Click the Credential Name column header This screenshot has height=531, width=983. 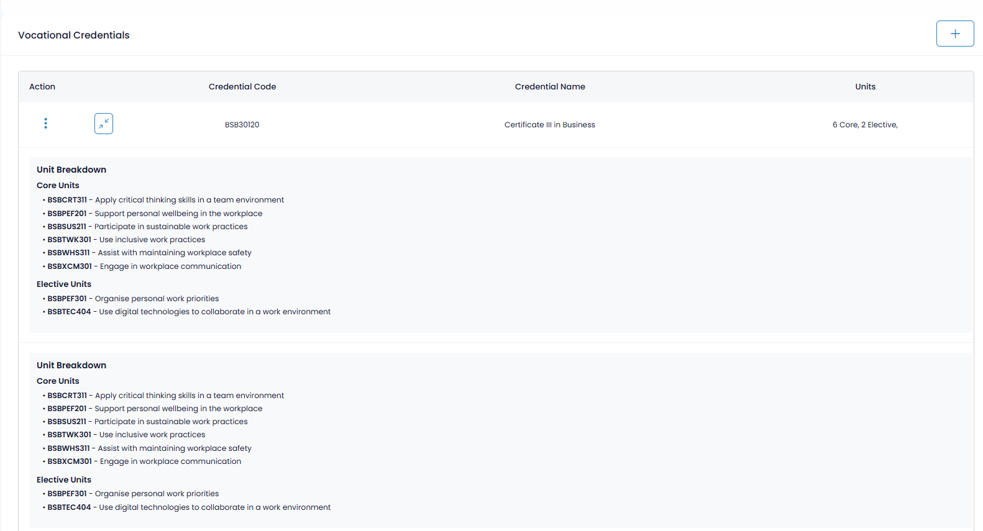pyautogui.click(x=550, y=87)
